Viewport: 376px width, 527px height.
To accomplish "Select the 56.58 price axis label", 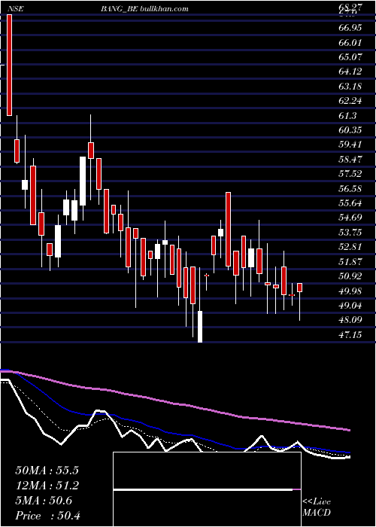I will coord(350,189).
